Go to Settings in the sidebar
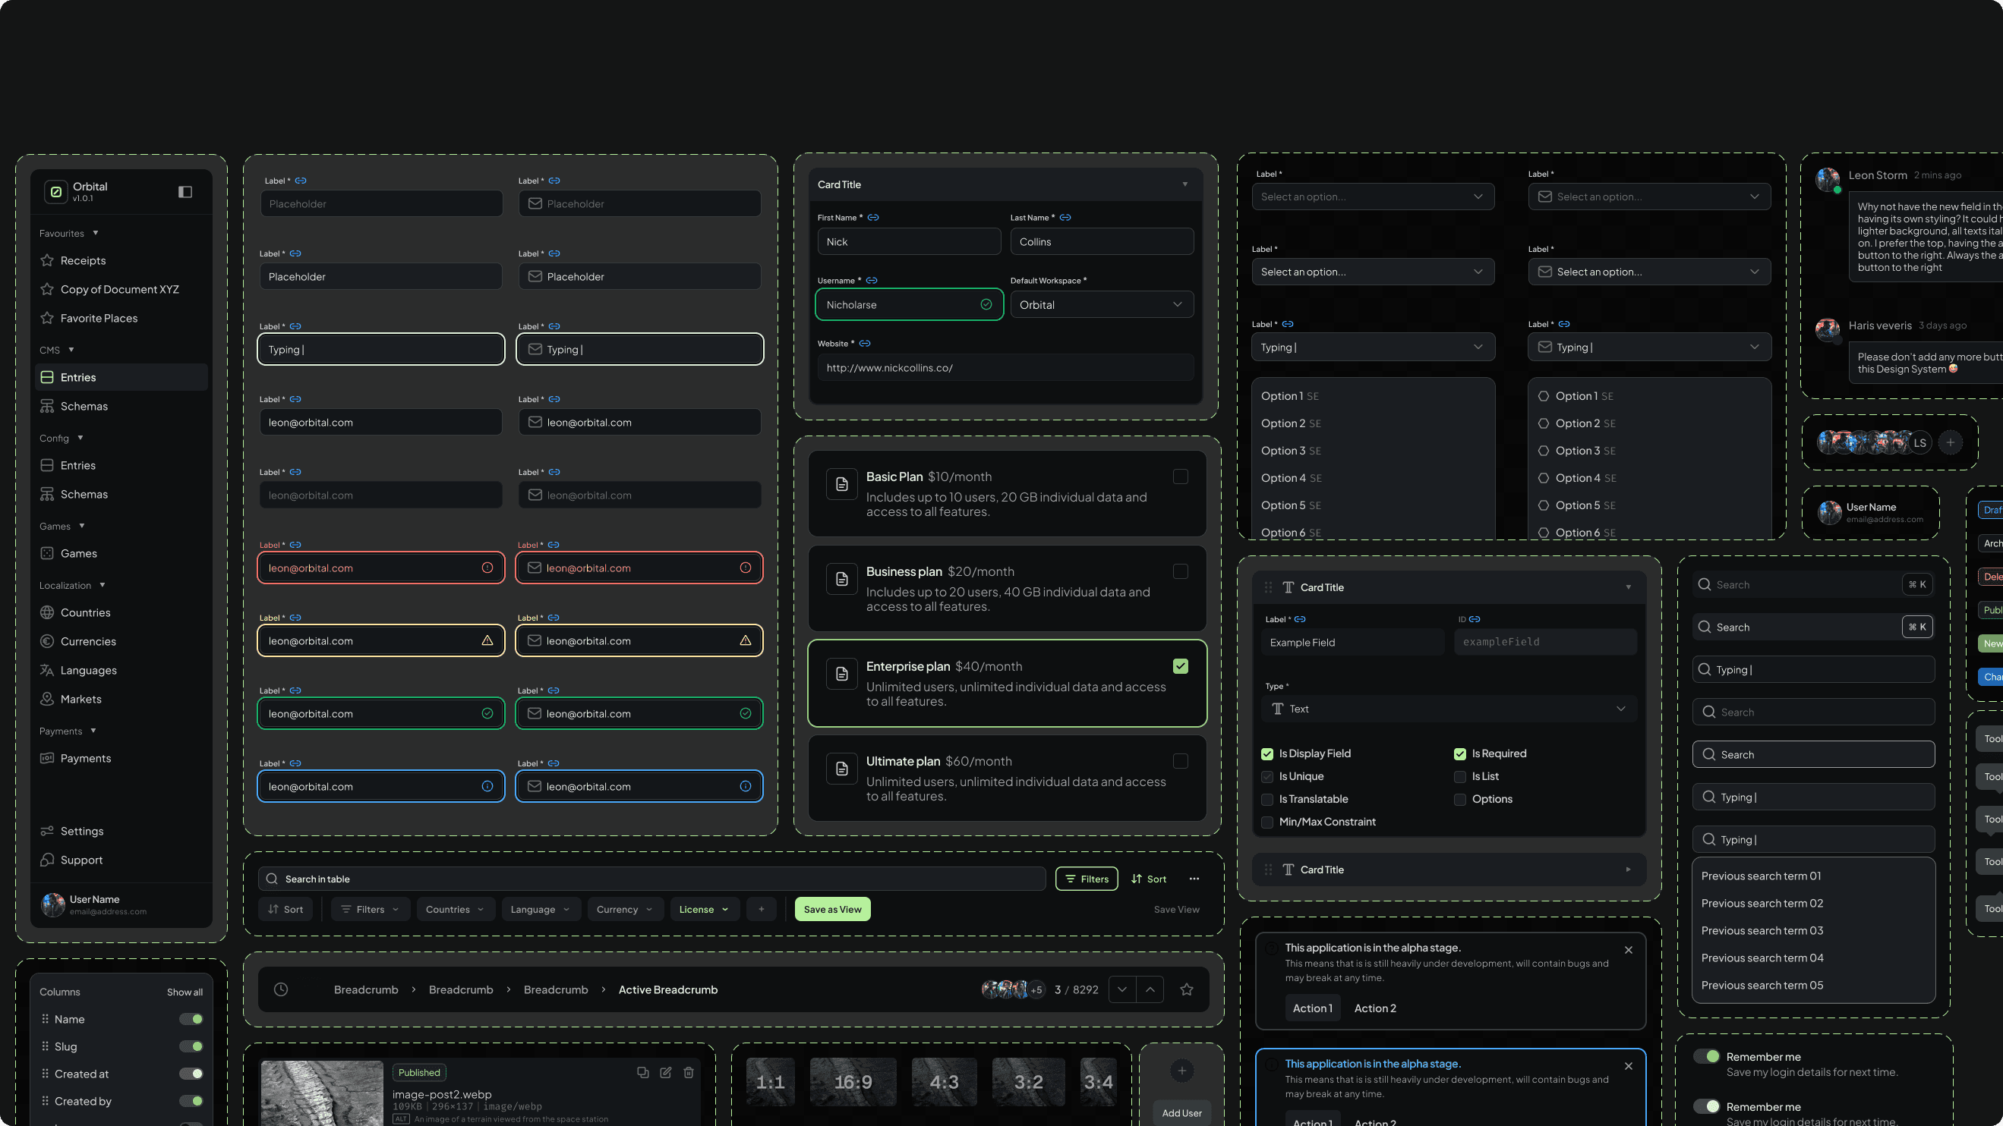Image resolution: width=2003 pixels, height=1126 pixels. 82,831
